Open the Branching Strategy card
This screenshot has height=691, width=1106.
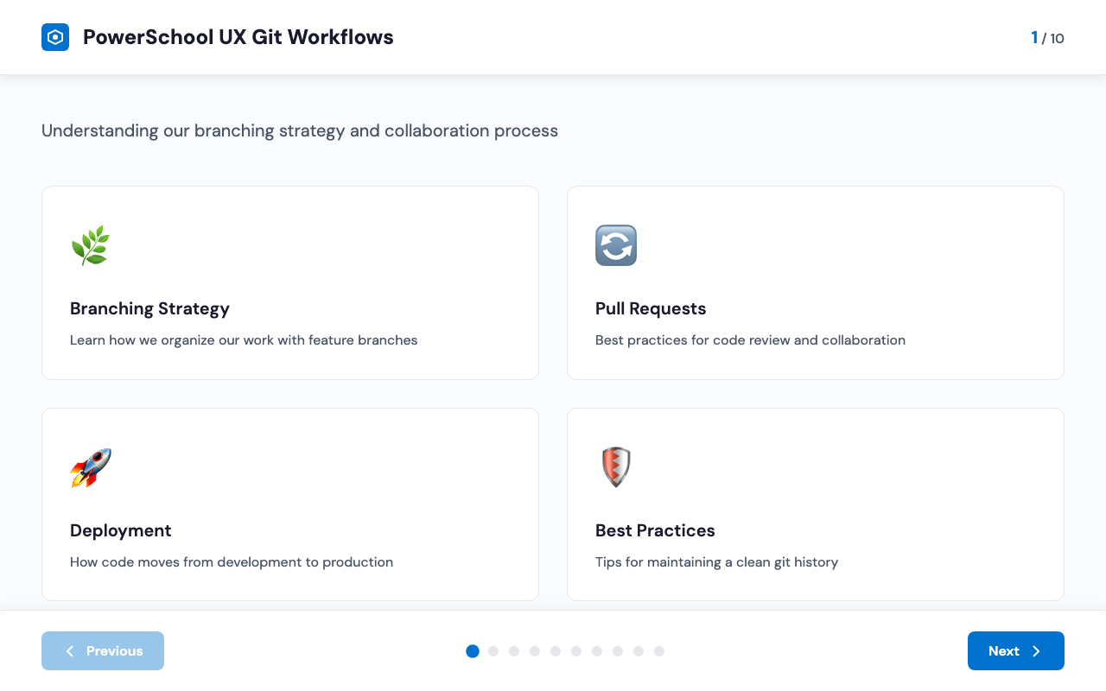pyautogui.click(x=290, y=282)
